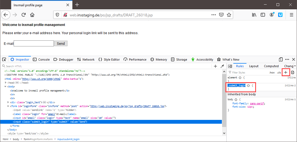Open the Style Editor tab
297x142 pixels.
pyautogui.click(x=109, y=60)
